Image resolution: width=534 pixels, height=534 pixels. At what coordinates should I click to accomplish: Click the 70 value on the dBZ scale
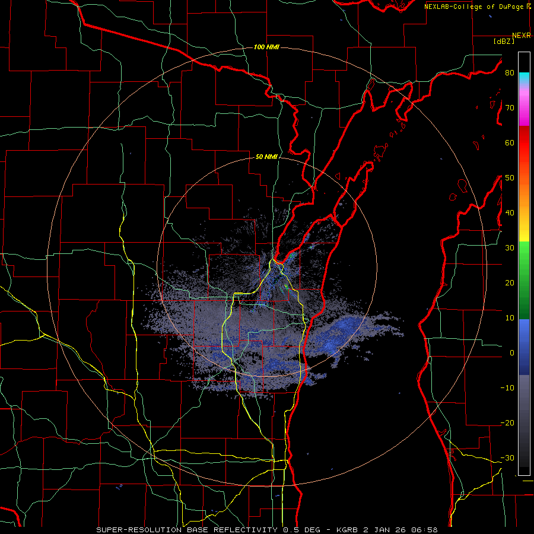click(x=510, y=108)
